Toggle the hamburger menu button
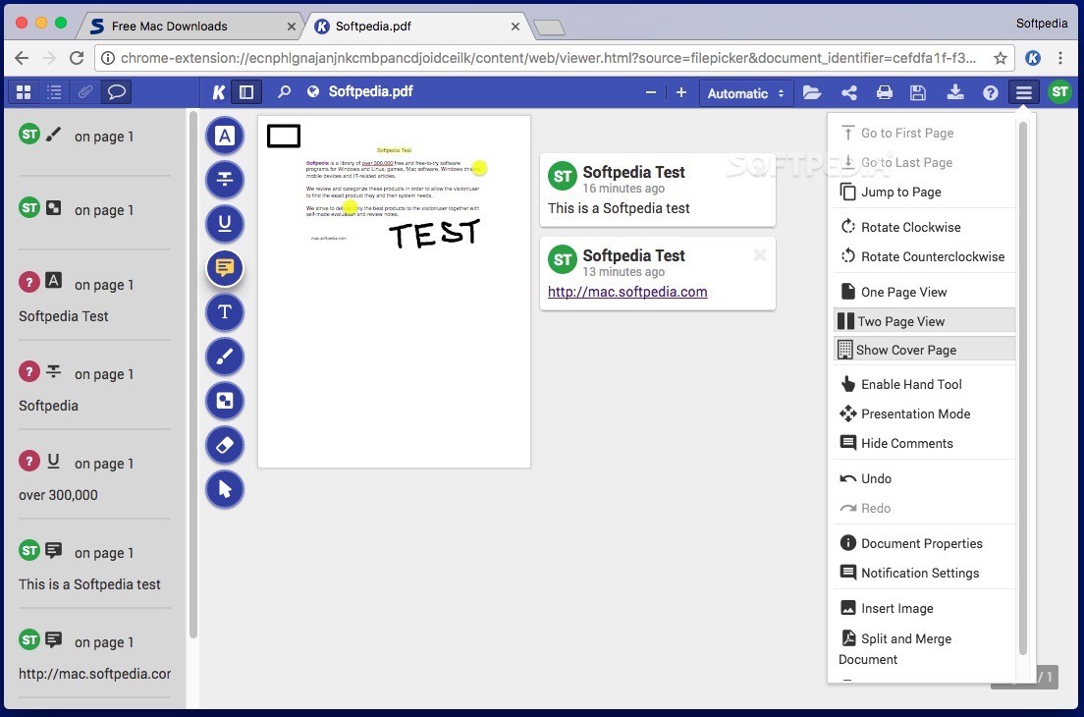This screenshot has height=717, width=1084. coord(1024,92)
